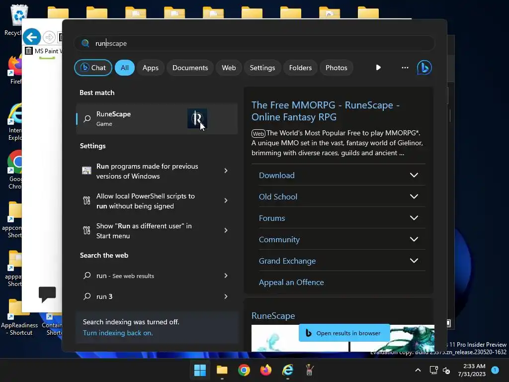Image resolution: width=509 pixels, height=382 pixels.
Task: Launch Google Chrome from the taskbar
Action: pos(244,370)
